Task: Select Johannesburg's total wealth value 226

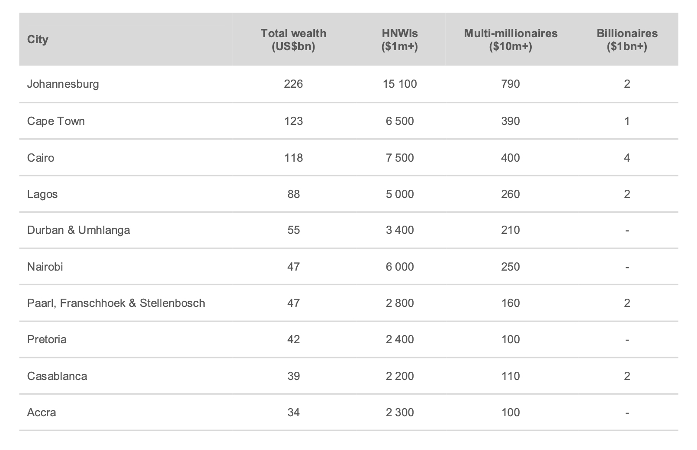Action: click(x=293, y=84)
